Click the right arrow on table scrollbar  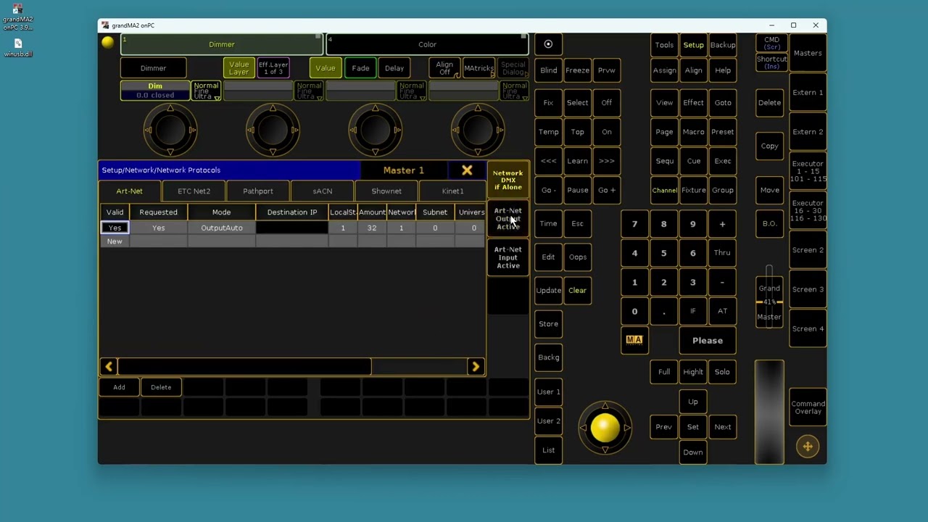(476, 367)
